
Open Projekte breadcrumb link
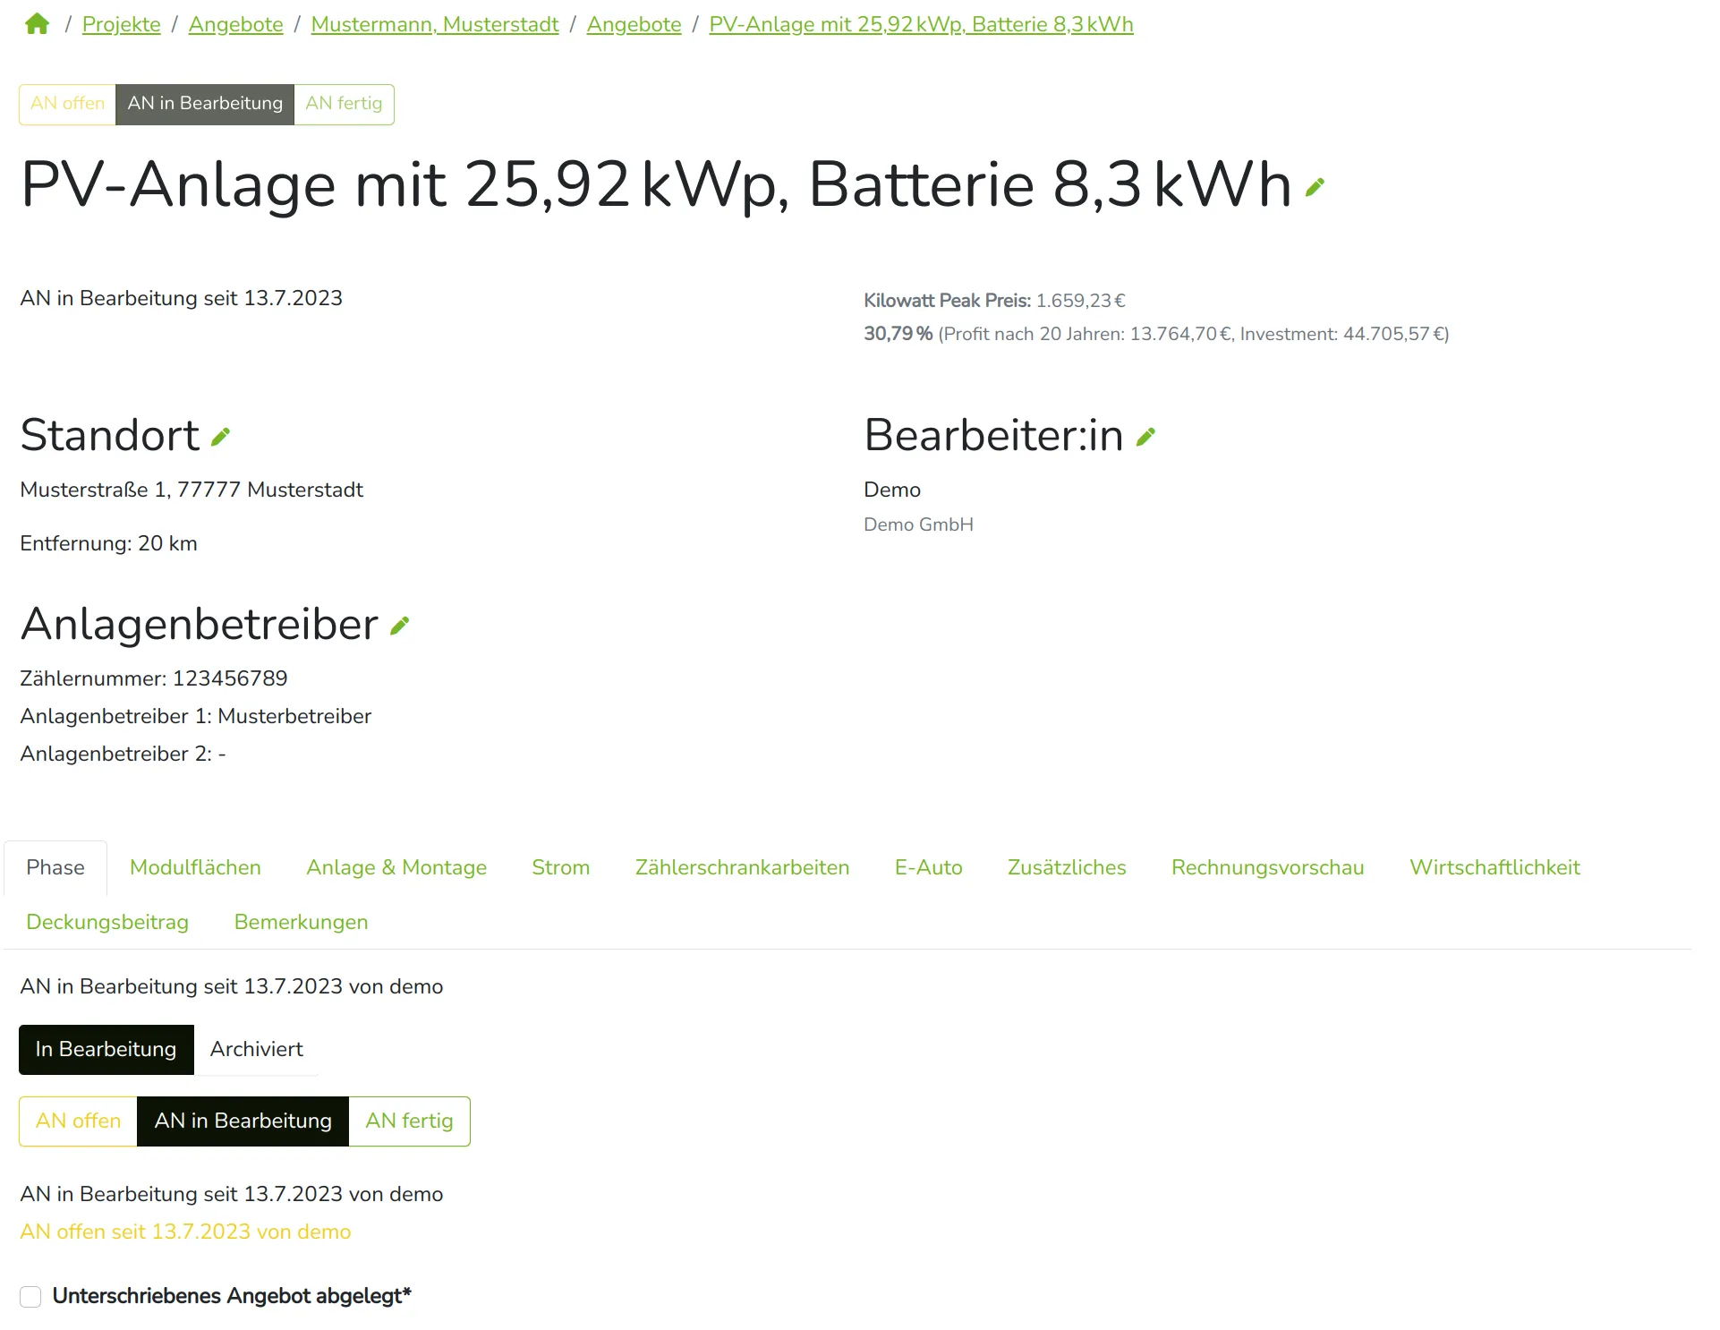(x=122, y=24)
